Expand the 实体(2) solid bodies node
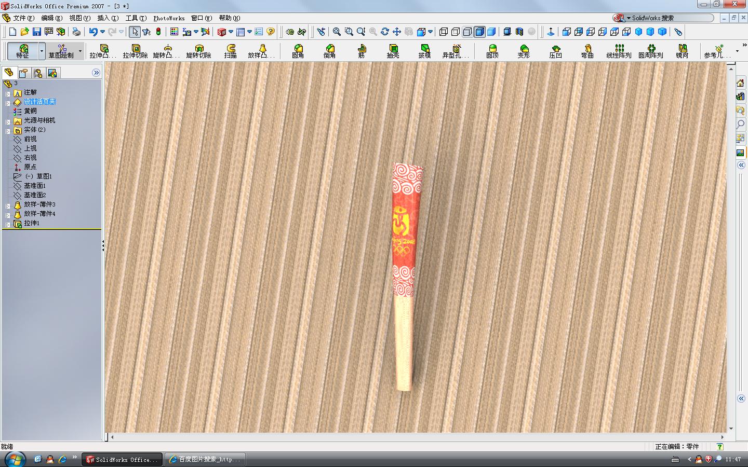 click(x=8, y=131)
